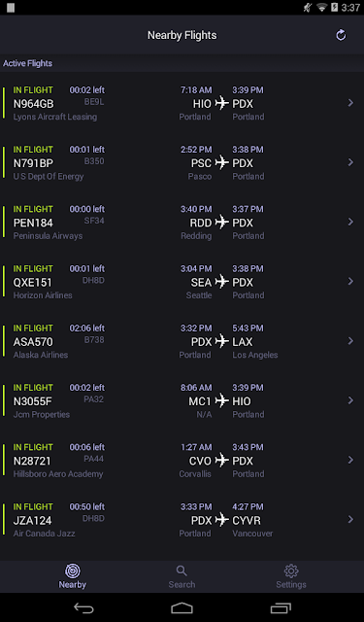This screenshot has height=622, width=364.
Task: Open Alaska Airlines ASA570 flight entry
Action: [182, 341]
